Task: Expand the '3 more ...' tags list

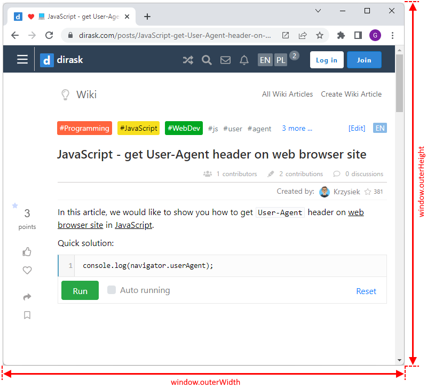Action: (x=297, y=128)
